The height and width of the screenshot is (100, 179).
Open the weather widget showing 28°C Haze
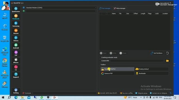click(131, 97)
